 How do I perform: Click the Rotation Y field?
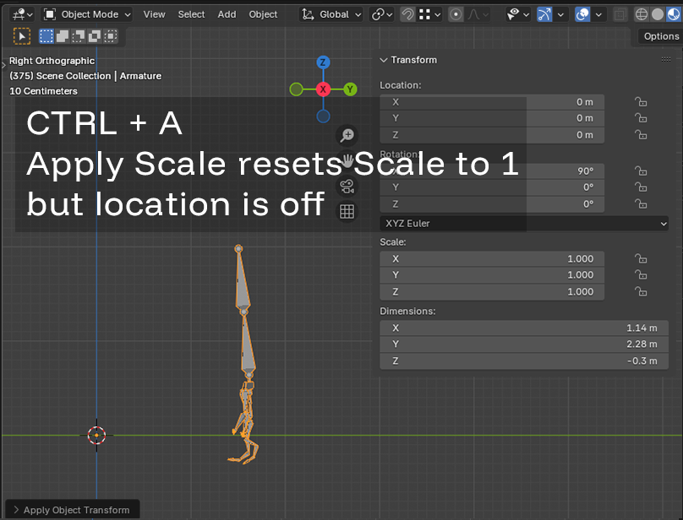pos(492,187)
